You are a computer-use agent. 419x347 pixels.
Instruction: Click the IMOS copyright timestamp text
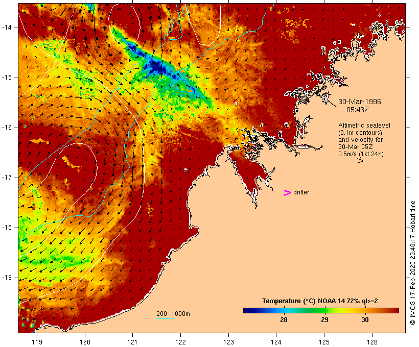pos(413,263)
